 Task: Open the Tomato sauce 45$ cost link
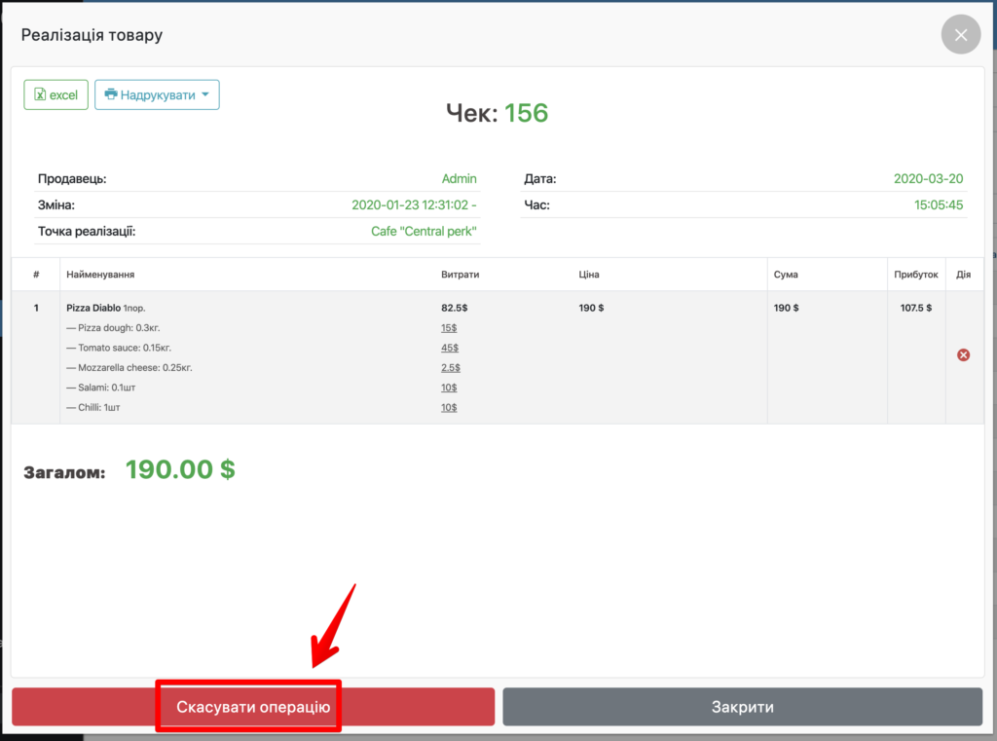pos(449,348)
